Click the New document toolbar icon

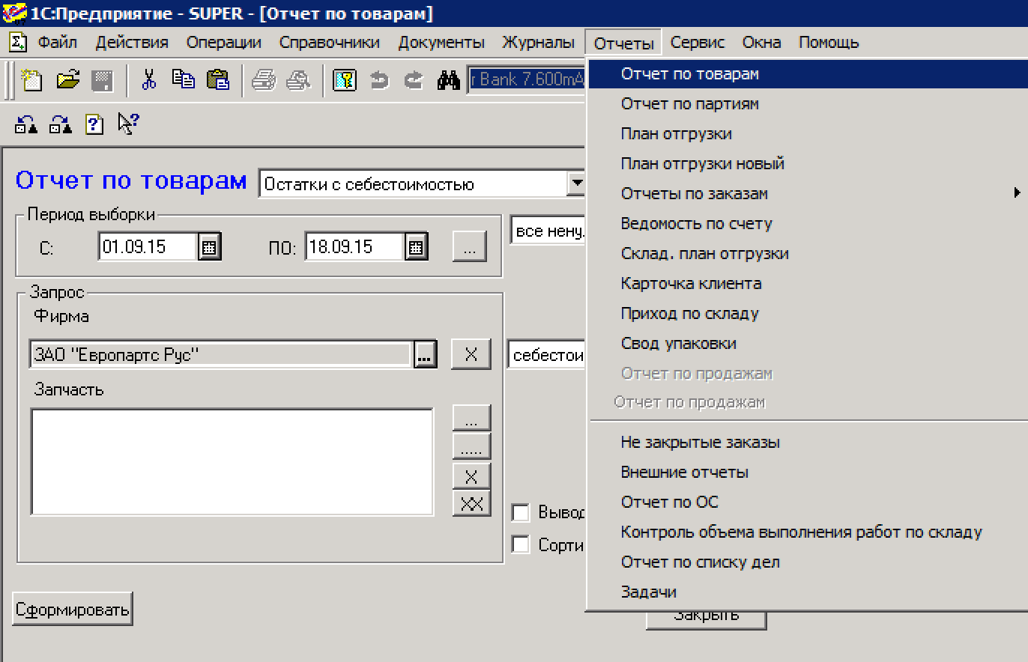pyautogui.click(x=31, y=79)
